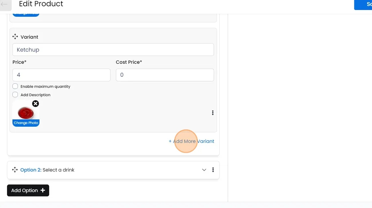Click the ketchup bowl thumbnail image

25,113
